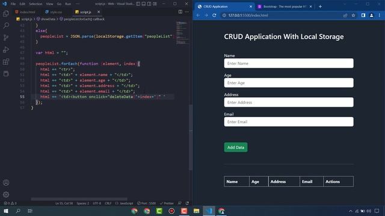Submit the form with Add Data
Viewport: 385px width, 216px height.
pyautogui.click(x=235, y=147)
